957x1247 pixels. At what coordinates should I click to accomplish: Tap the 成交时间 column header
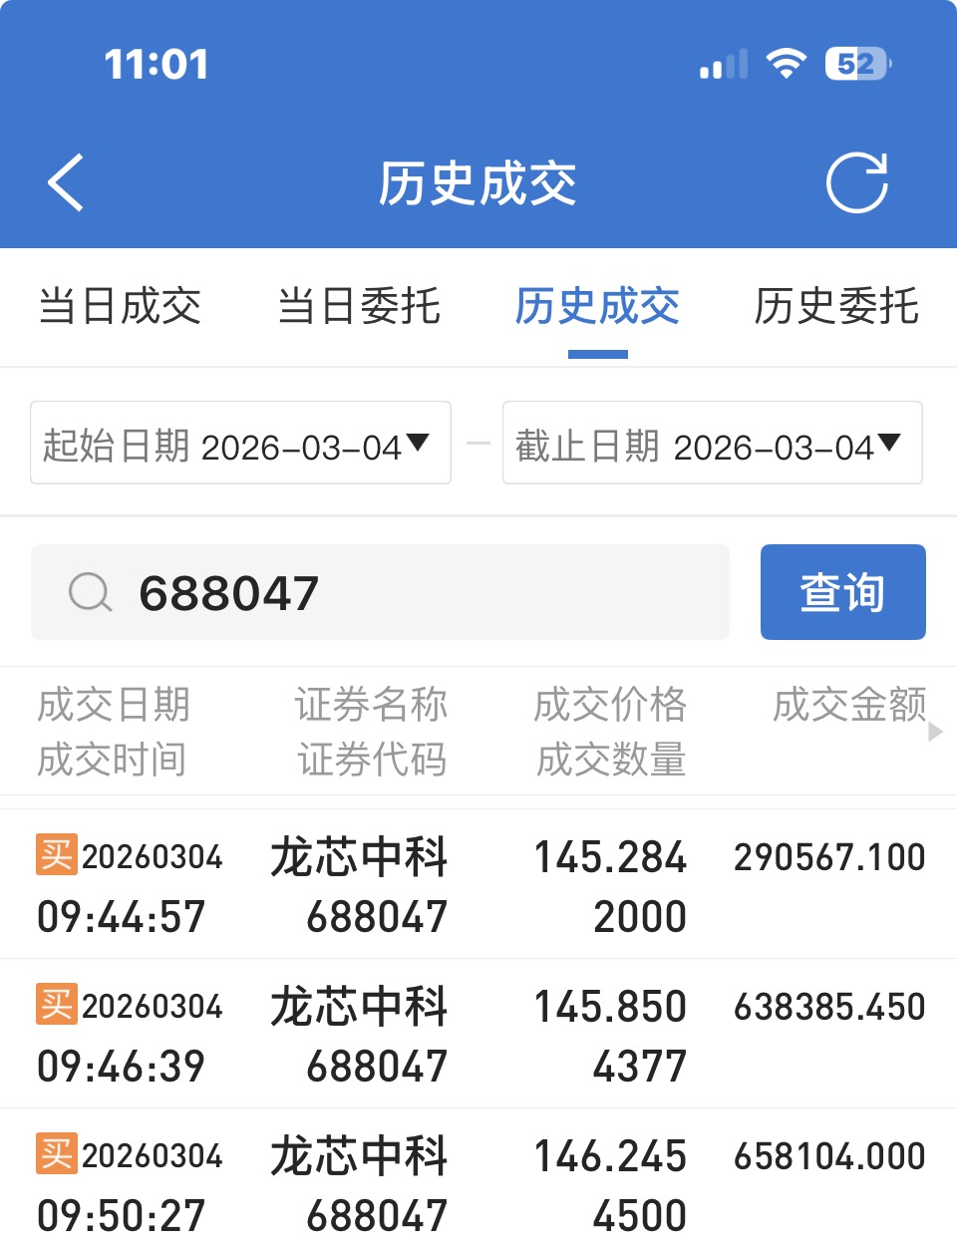113,760
